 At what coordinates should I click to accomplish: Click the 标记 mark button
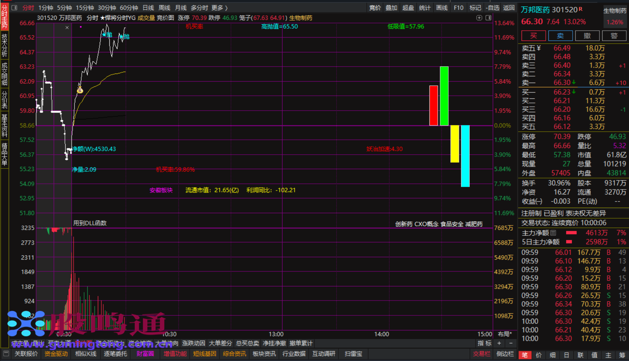(475, 8)
